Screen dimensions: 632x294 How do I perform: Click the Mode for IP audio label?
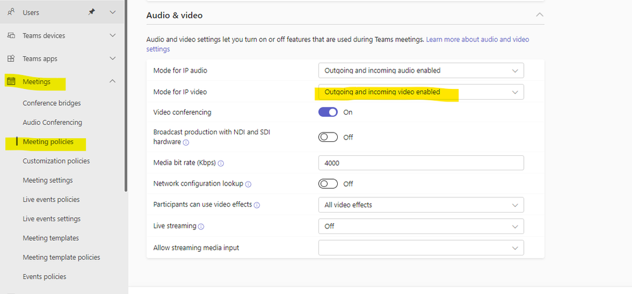[180, 71]
